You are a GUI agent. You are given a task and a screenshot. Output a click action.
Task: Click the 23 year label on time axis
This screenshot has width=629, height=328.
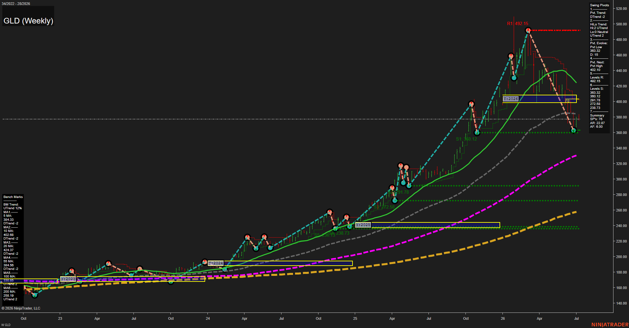pyautogui.click(x=60, y=318)
